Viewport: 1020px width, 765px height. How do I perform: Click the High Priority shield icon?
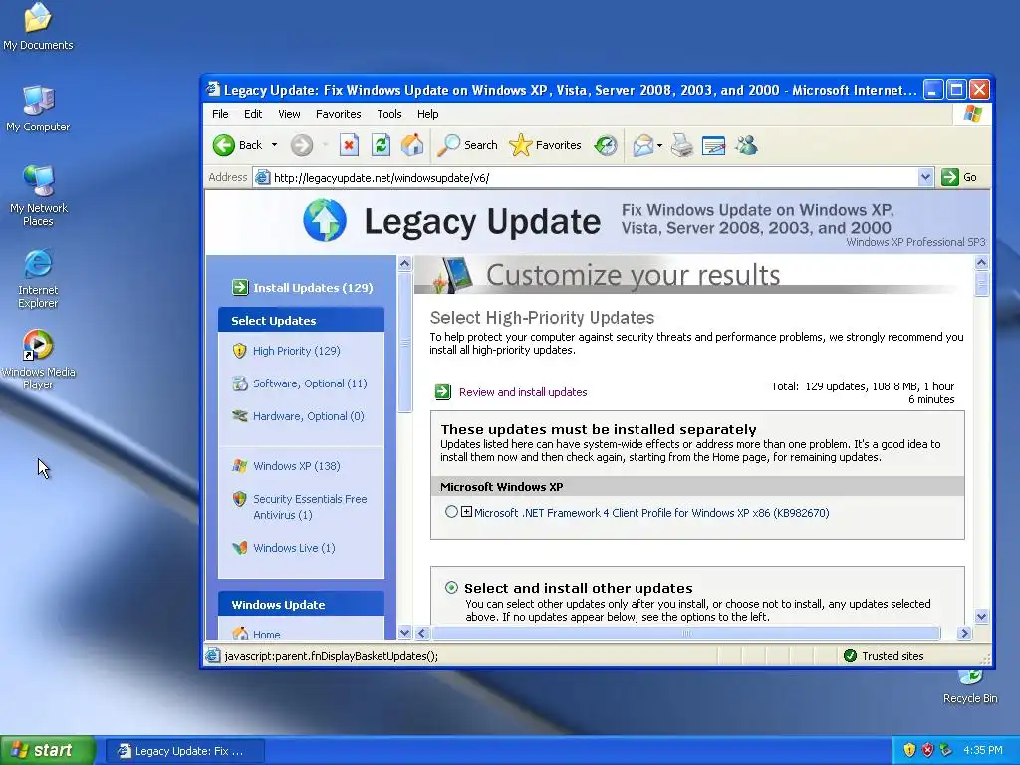pos(239,351)
